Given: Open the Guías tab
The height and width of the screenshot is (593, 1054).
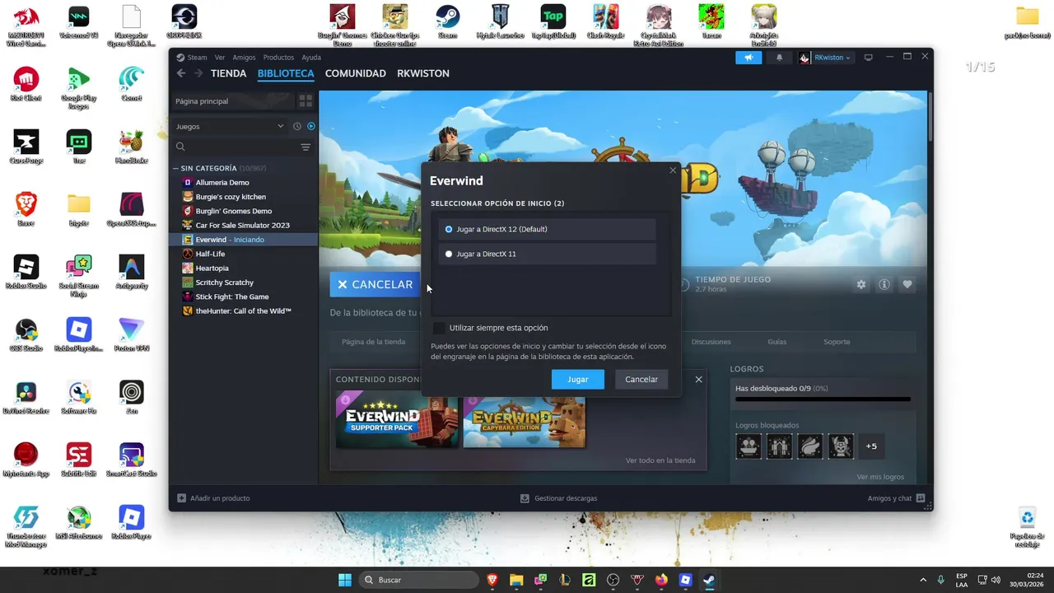Looking at the screenshot, I should [x=777, y=342].
